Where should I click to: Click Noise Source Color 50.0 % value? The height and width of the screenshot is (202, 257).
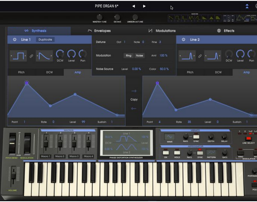(164, 69)
